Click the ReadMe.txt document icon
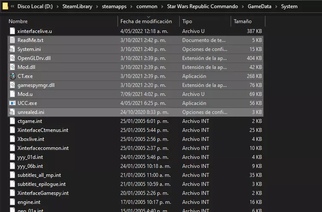Viewport: 322px width, 212px height. (12, 40)
